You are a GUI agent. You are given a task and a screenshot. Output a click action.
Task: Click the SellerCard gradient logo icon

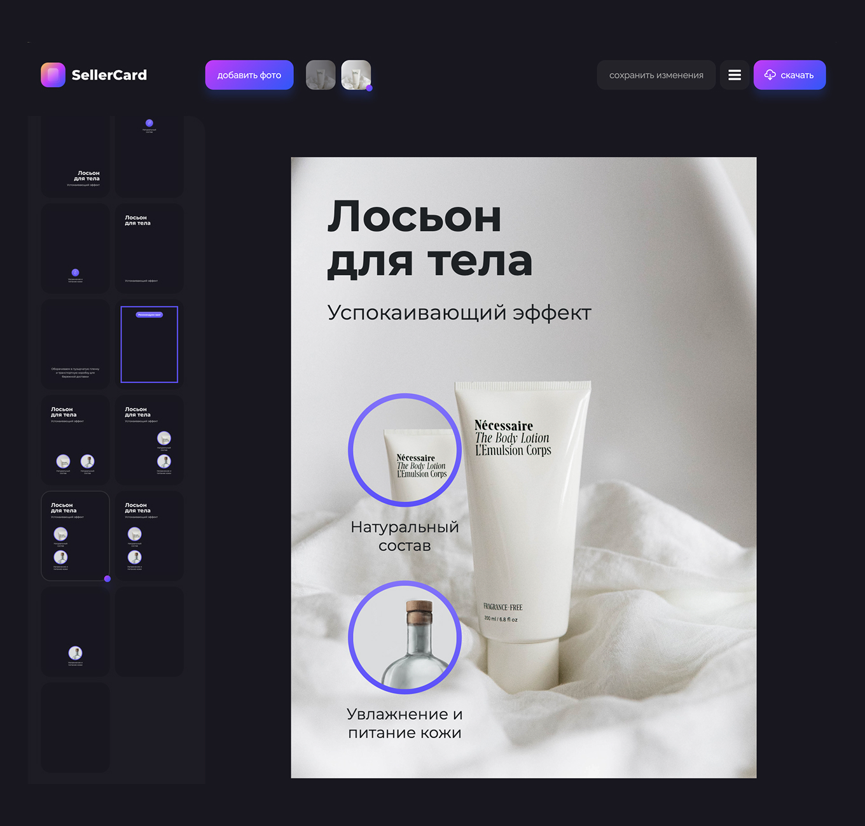pos(53,75)
